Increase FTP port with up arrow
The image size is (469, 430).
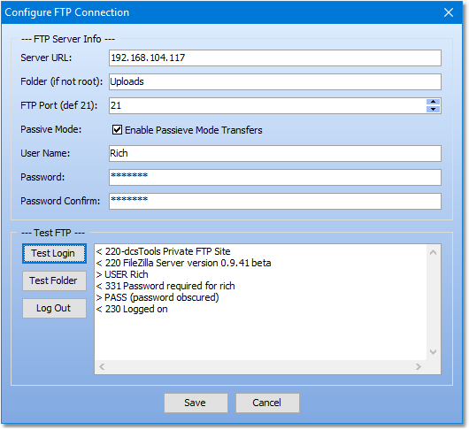tap(433, 102)
